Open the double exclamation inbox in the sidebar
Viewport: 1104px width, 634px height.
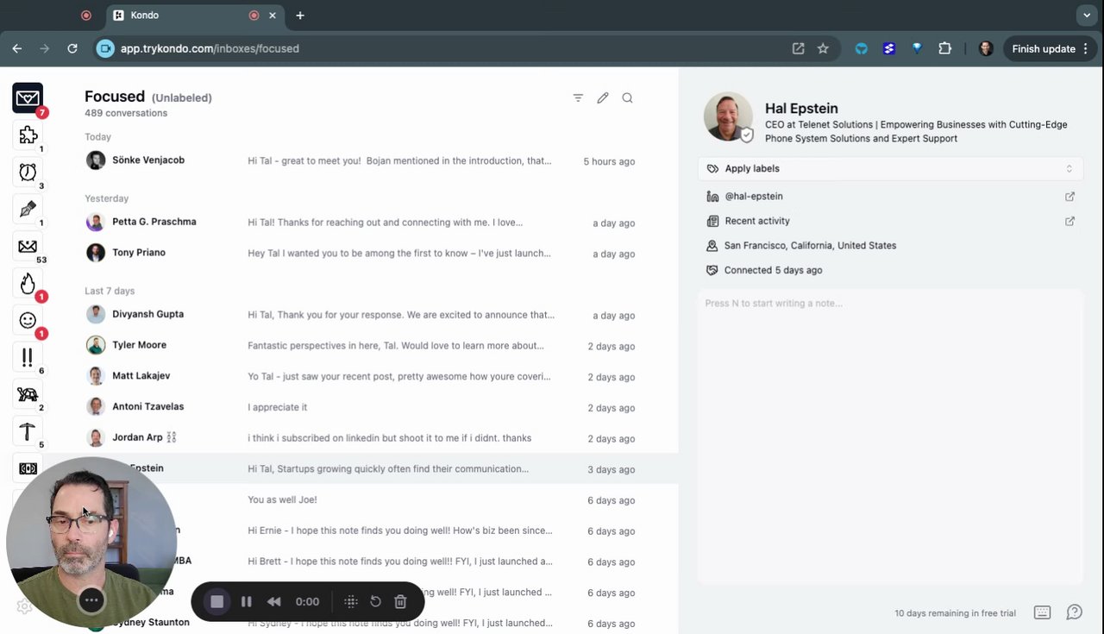point(28,357)
